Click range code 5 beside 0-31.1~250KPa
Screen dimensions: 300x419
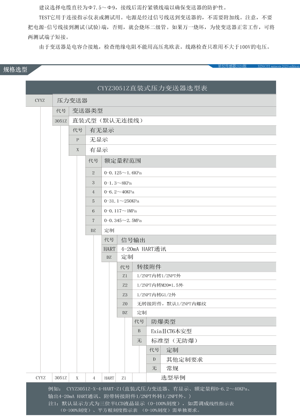tap(93, 201)
